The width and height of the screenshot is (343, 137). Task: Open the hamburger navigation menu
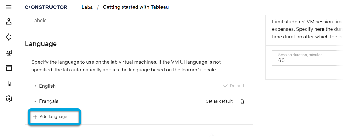[9, 7]
